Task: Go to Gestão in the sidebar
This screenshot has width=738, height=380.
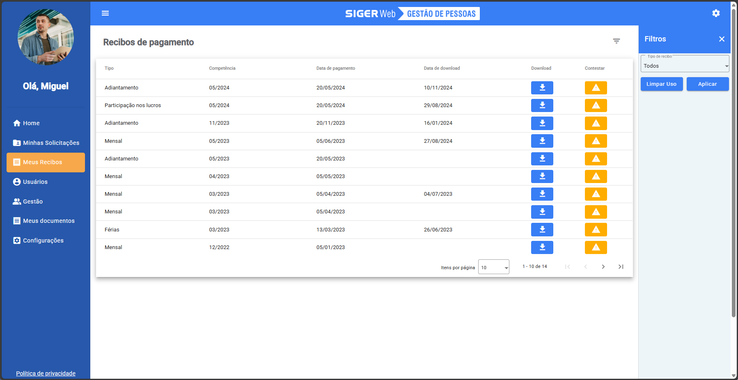Action: point(46,201)
